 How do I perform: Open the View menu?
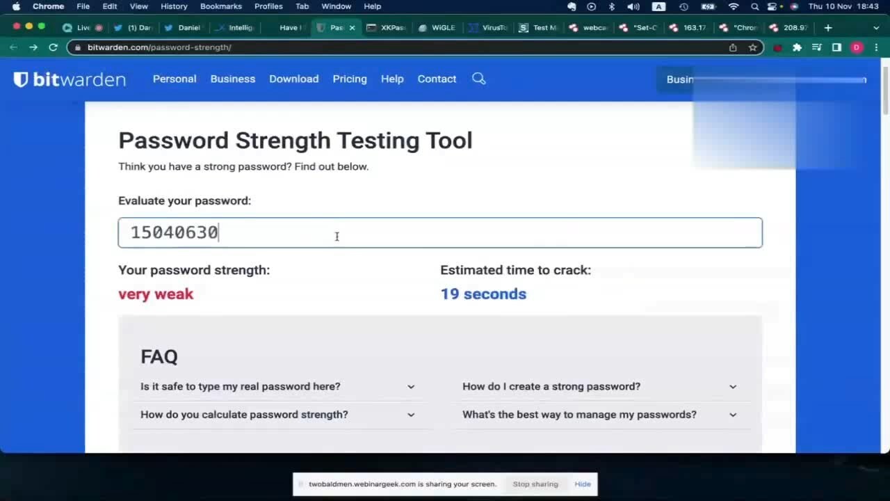click(139, 6)
